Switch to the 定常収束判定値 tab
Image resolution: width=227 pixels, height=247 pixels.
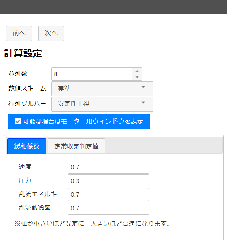point(77,146)
